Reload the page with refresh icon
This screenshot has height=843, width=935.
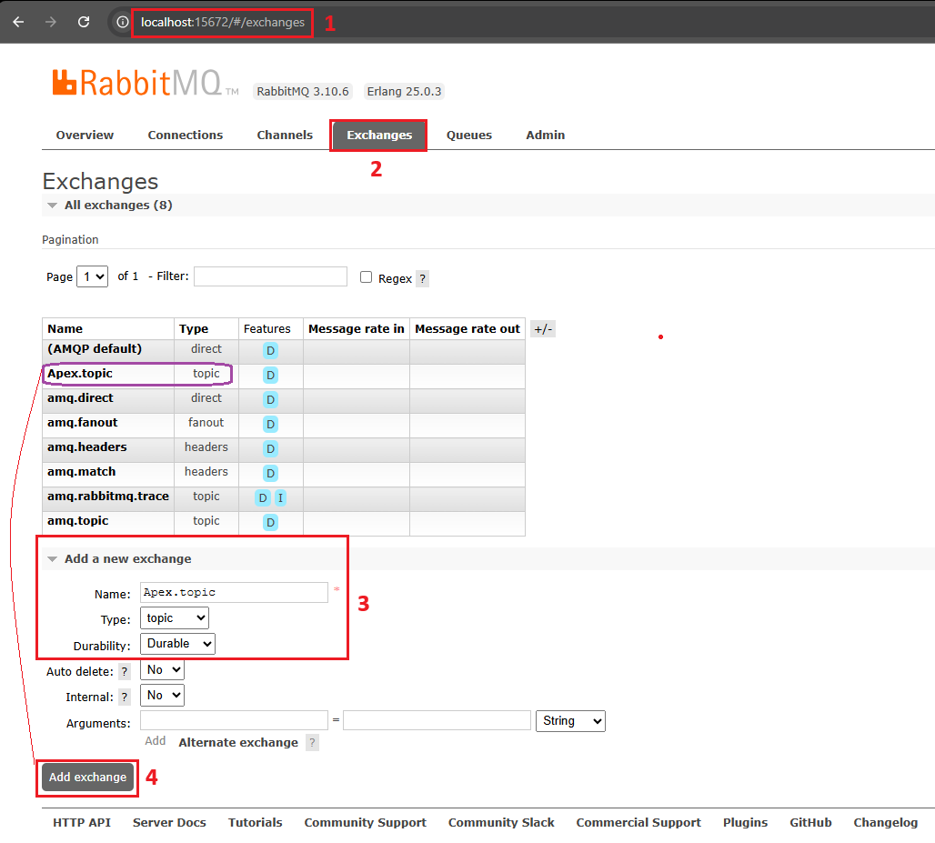[x=84, y=22]
